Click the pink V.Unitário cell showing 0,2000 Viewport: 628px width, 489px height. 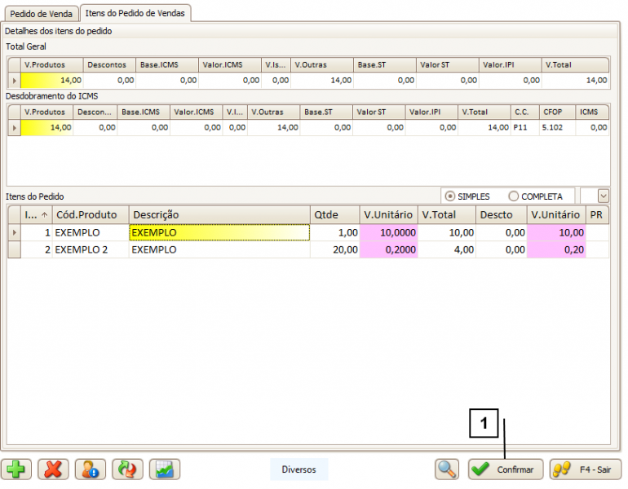(x=388, y=249)
